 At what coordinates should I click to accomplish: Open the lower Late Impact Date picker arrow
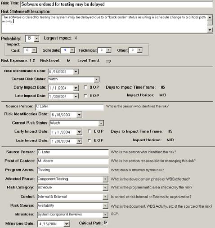79,141
